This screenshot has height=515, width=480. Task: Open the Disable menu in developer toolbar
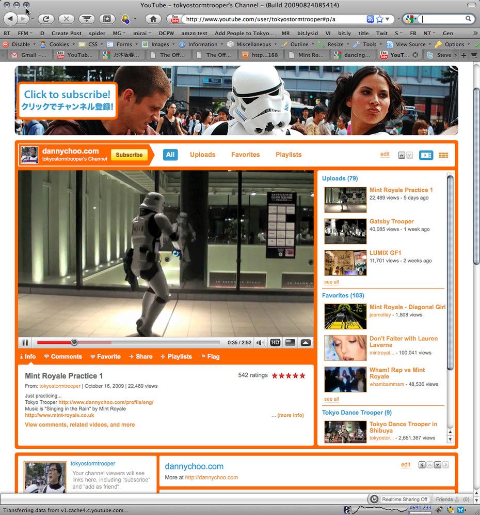pyautogui.click(x=19, y=44)
